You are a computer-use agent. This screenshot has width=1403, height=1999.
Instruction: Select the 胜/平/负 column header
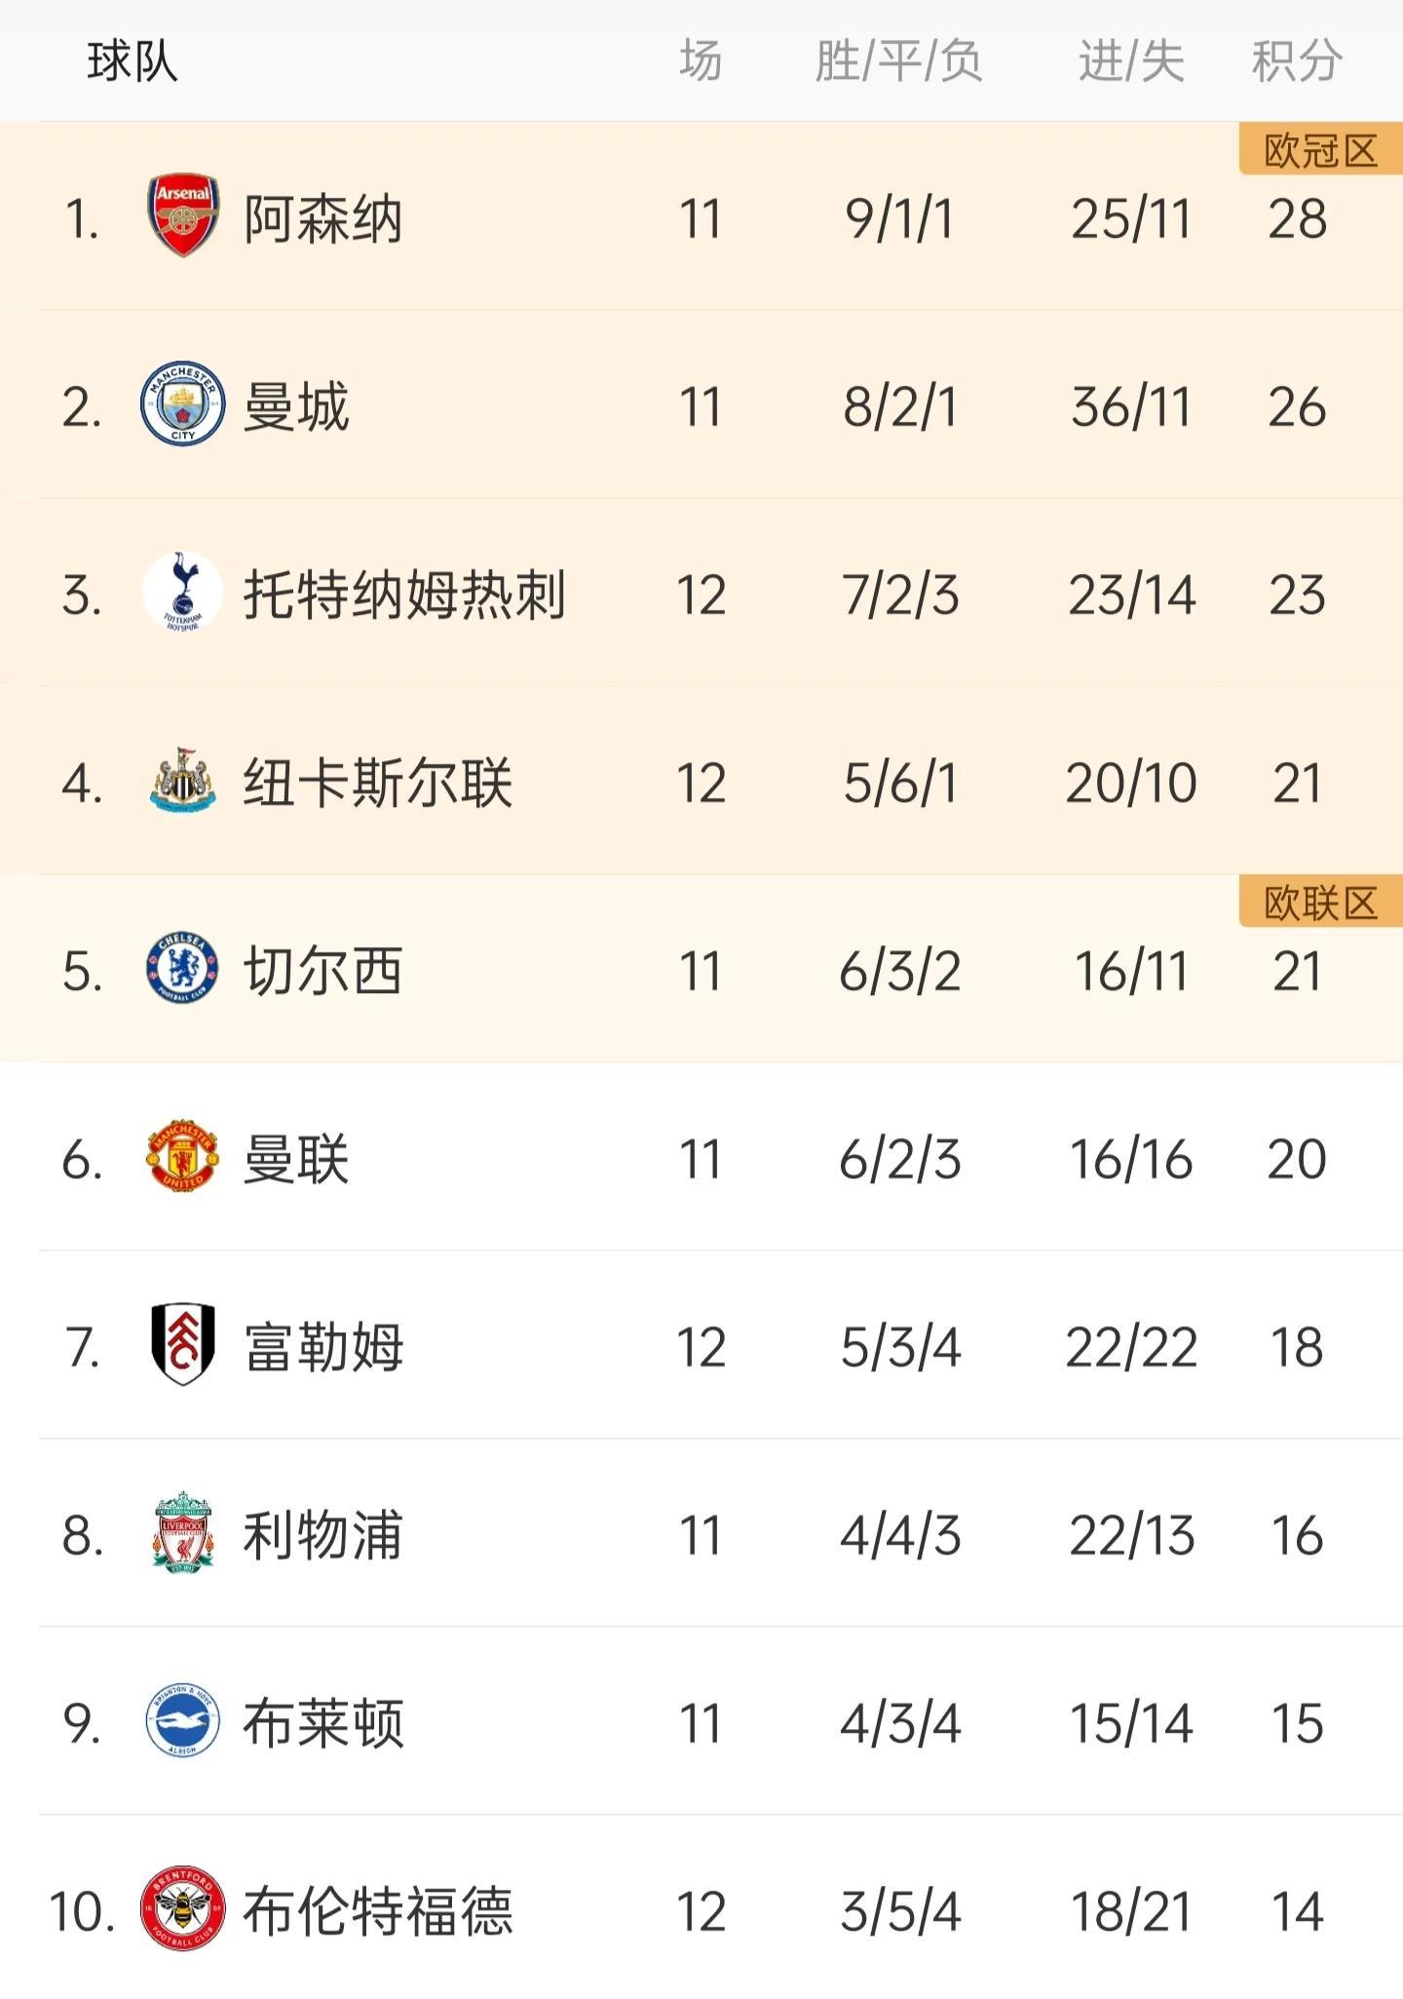point(898,61)
